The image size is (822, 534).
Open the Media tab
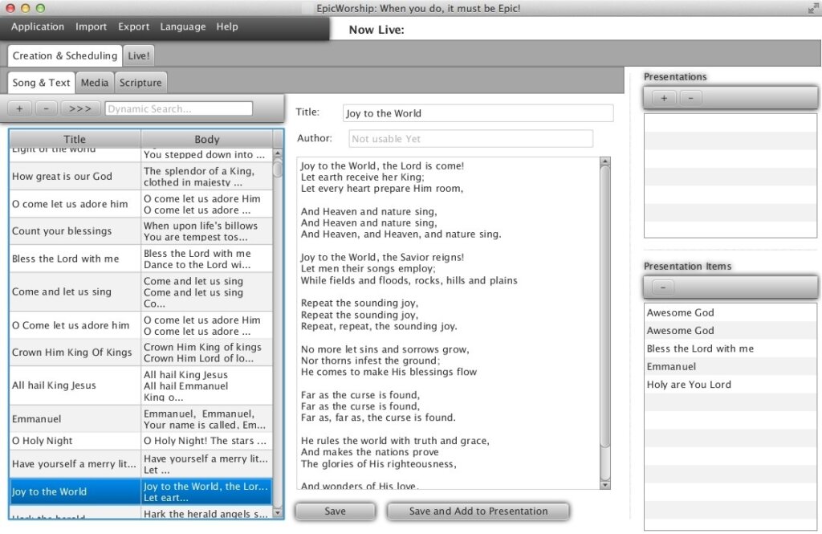(94, 82)
